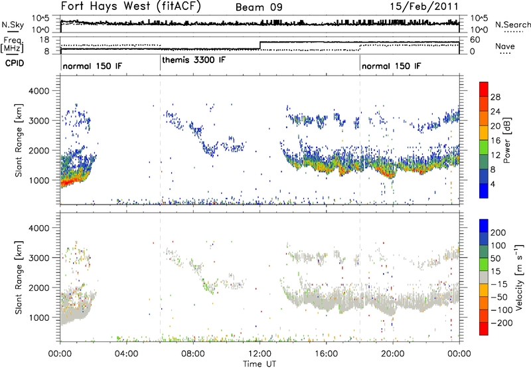Click 'Slant Range [km]' label of power panel
The image size is (531, 368).
pos(19,140)
